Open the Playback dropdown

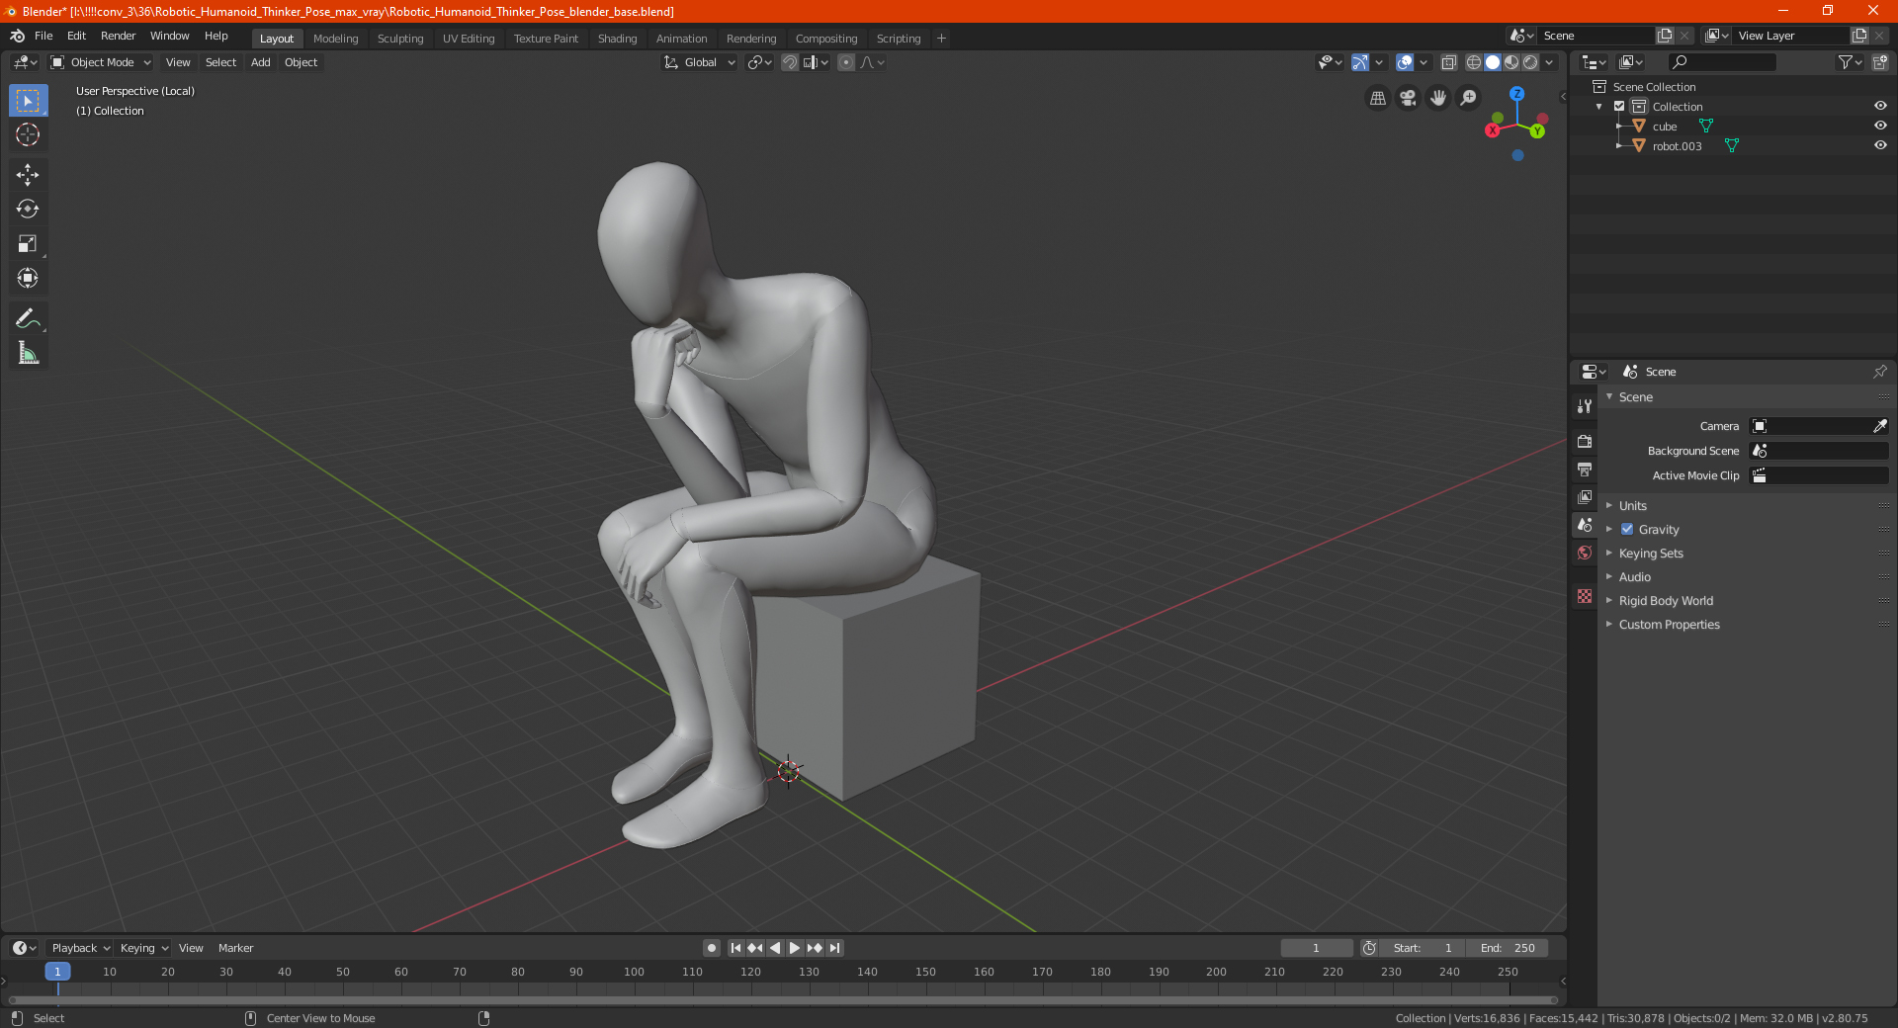80,948
